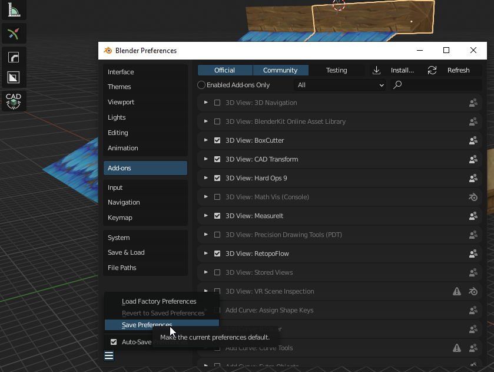Select the BoxCutter tool icon in toolbar
494x372 pixels.
[x=14, y=77]
